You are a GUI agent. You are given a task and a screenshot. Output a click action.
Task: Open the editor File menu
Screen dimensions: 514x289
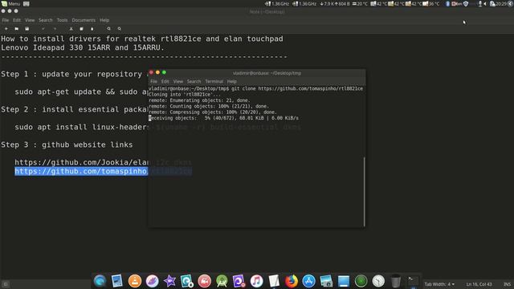[6, 20]
